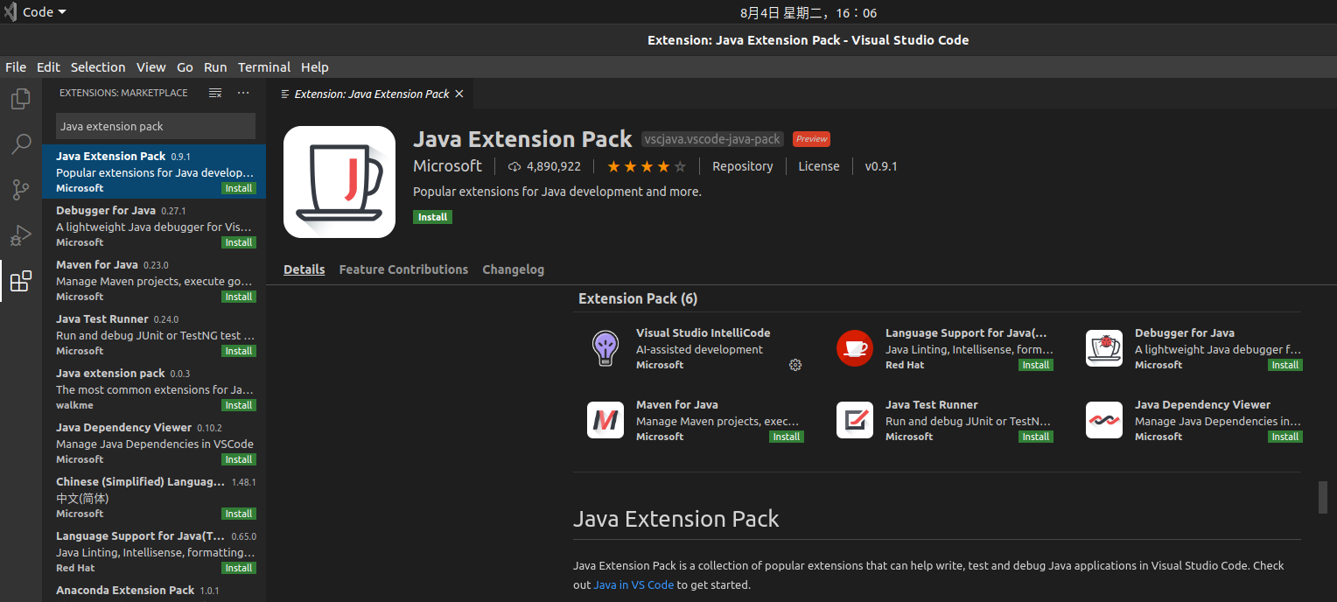This screenshot has height=602, width=1337.
Task: Click the download count cloud icon
Action: [514, 166]
